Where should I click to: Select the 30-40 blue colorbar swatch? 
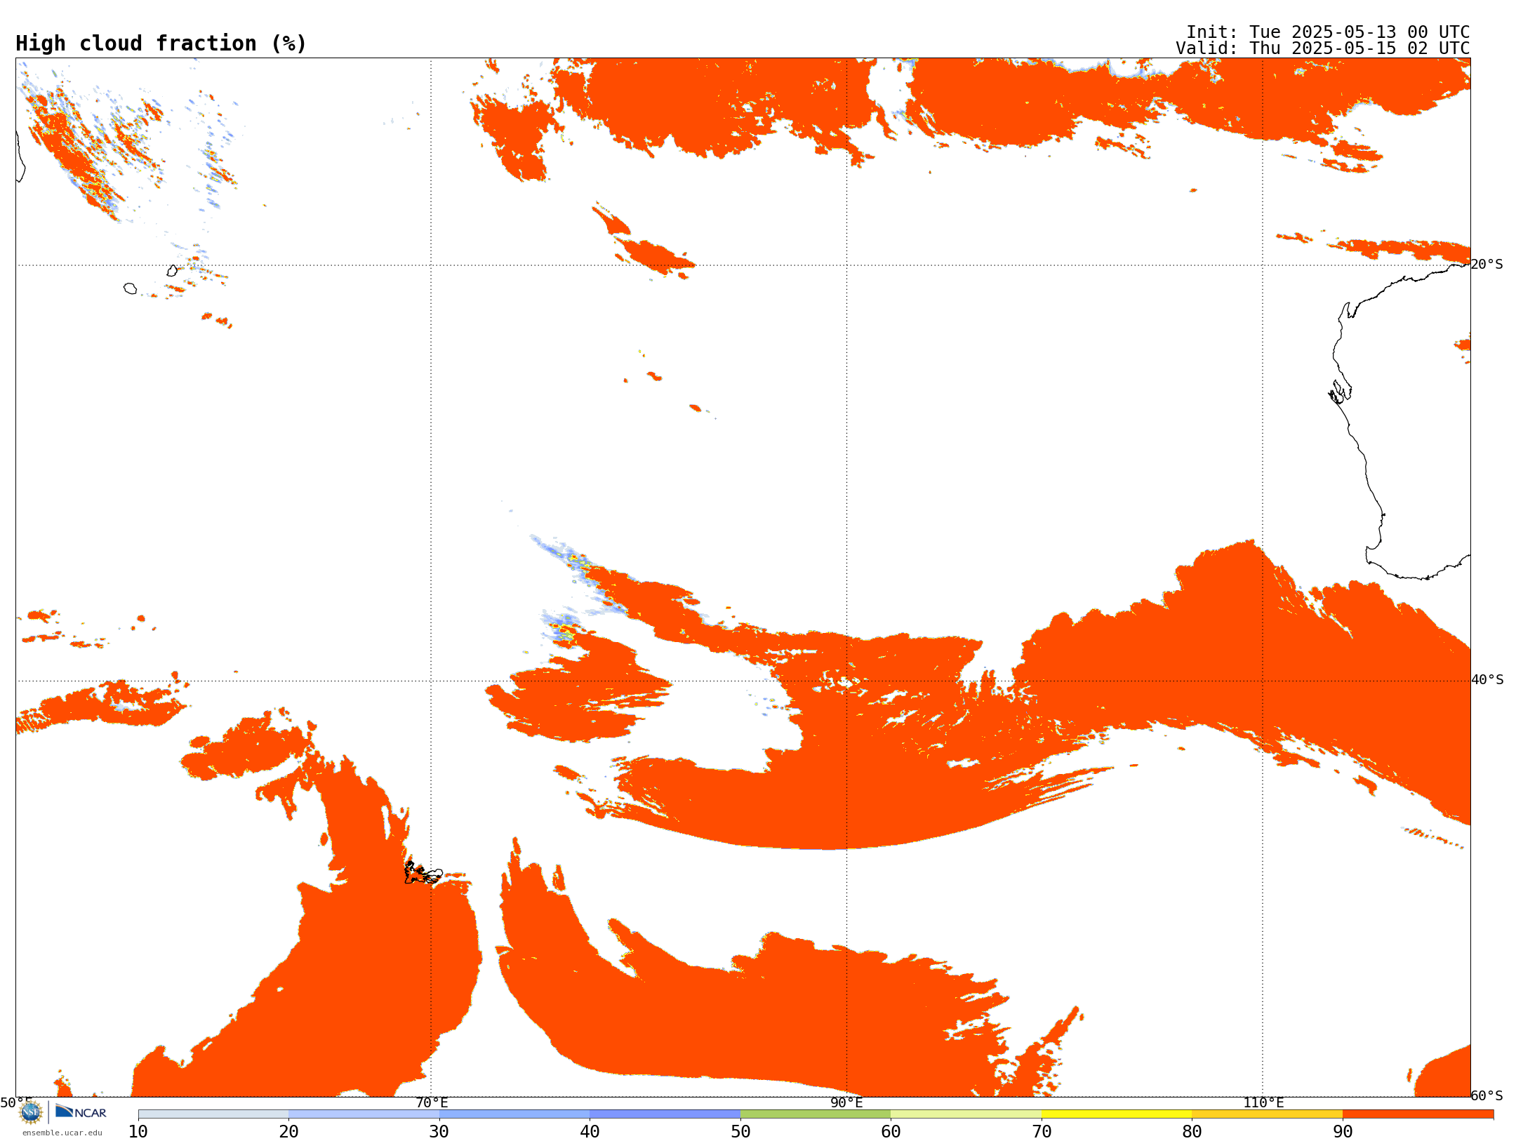514,1114
